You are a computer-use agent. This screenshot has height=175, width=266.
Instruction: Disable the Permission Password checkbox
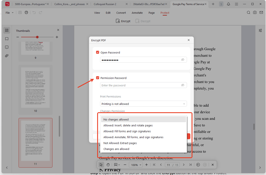pyautogui.click(x=98, y=78)
